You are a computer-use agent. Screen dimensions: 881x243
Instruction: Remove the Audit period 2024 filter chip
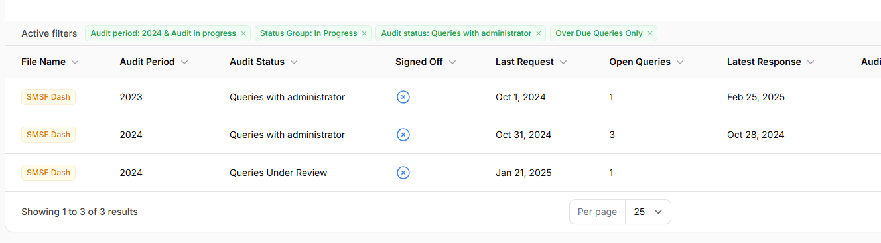[x=243, y=33]
